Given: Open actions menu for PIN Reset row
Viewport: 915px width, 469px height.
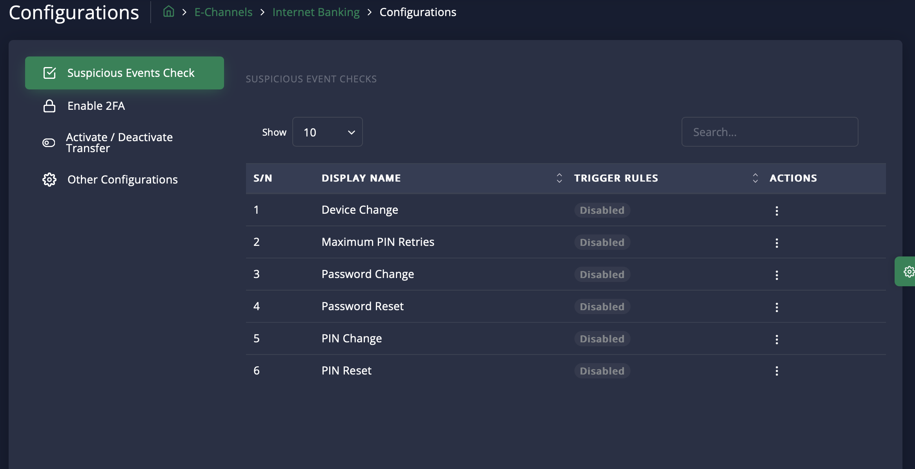Looking at the screenshot, I should (x=776, y=371).
